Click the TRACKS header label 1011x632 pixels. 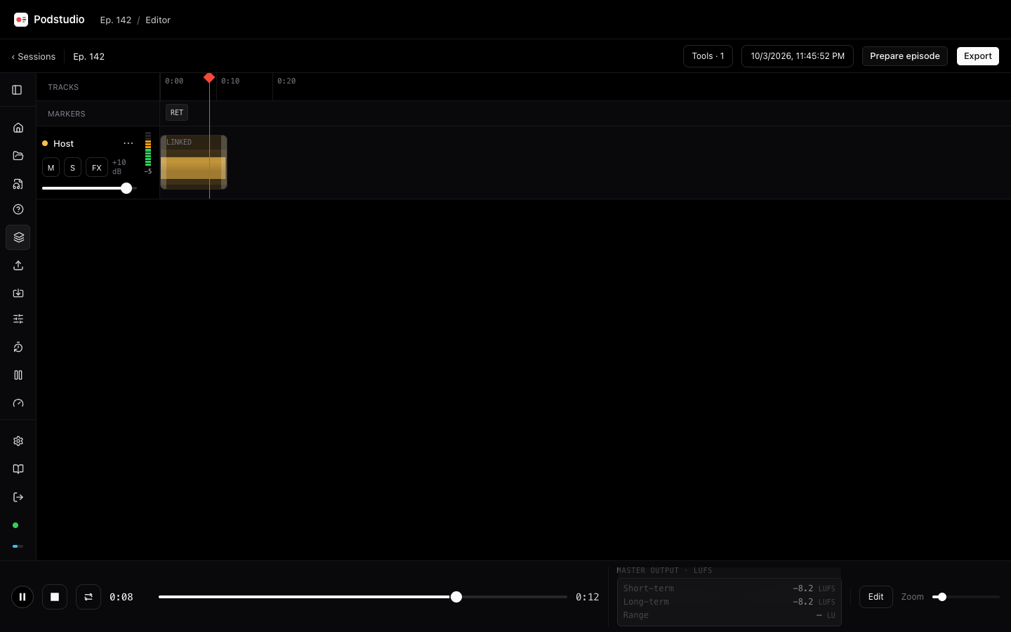63,87
